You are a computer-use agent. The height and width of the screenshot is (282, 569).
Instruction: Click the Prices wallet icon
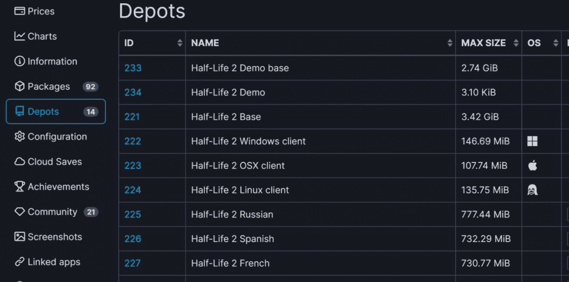(x=20, y=11)
